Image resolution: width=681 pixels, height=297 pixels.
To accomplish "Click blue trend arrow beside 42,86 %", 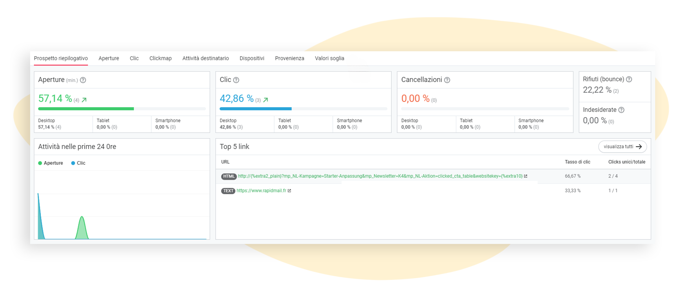I will pos(266,100).
